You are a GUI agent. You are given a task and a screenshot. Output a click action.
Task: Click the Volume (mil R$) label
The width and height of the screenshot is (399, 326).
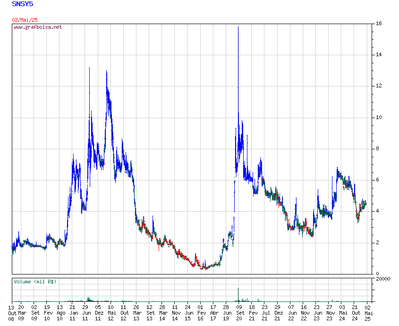point(35,282)
